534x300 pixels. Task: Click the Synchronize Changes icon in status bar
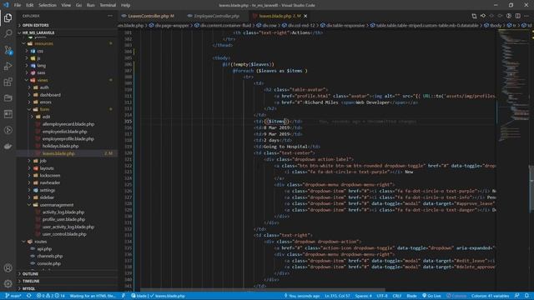pos(29,296)
